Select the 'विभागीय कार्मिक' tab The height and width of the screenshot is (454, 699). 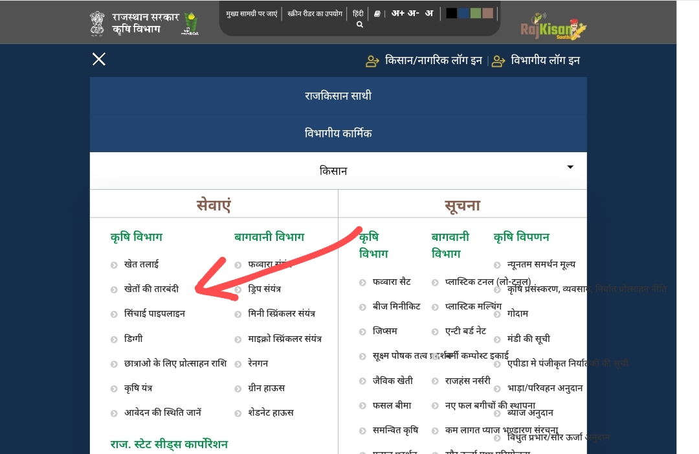(x=338, y=133)
